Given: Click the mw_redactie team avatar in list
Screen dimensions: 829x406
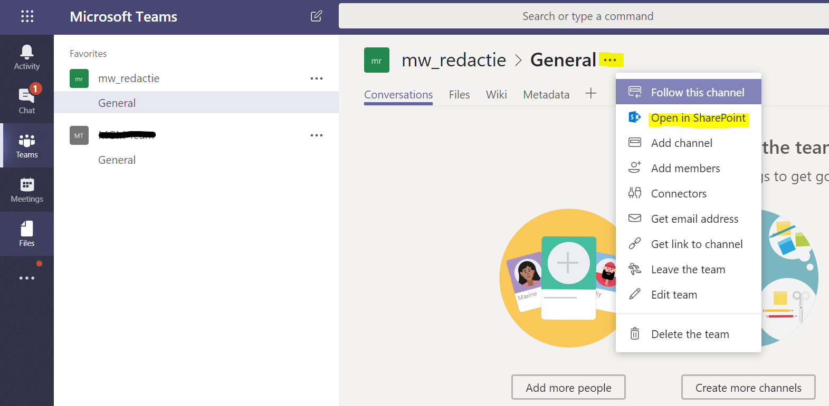Looking at the screenshot, I should coord(79,78).
